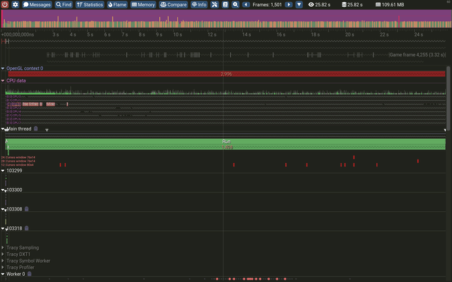
Task: Open the settings gear options
Action: click(15, 5)
